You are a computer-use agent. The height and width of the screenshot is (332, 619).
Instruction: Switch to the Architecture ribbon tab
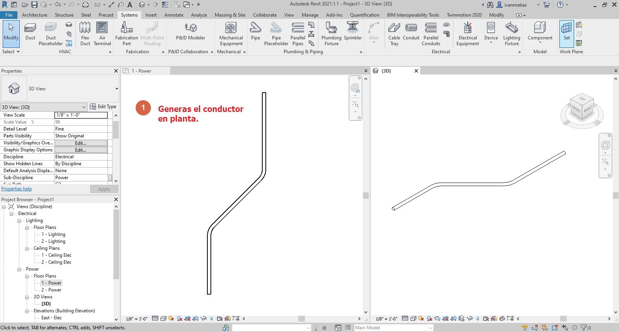[x=34, y=15]
